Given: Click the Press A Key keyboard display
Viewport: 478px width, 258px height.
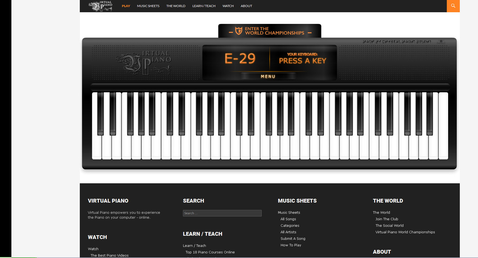Looking at the screenshot, I should click(302, 59).
